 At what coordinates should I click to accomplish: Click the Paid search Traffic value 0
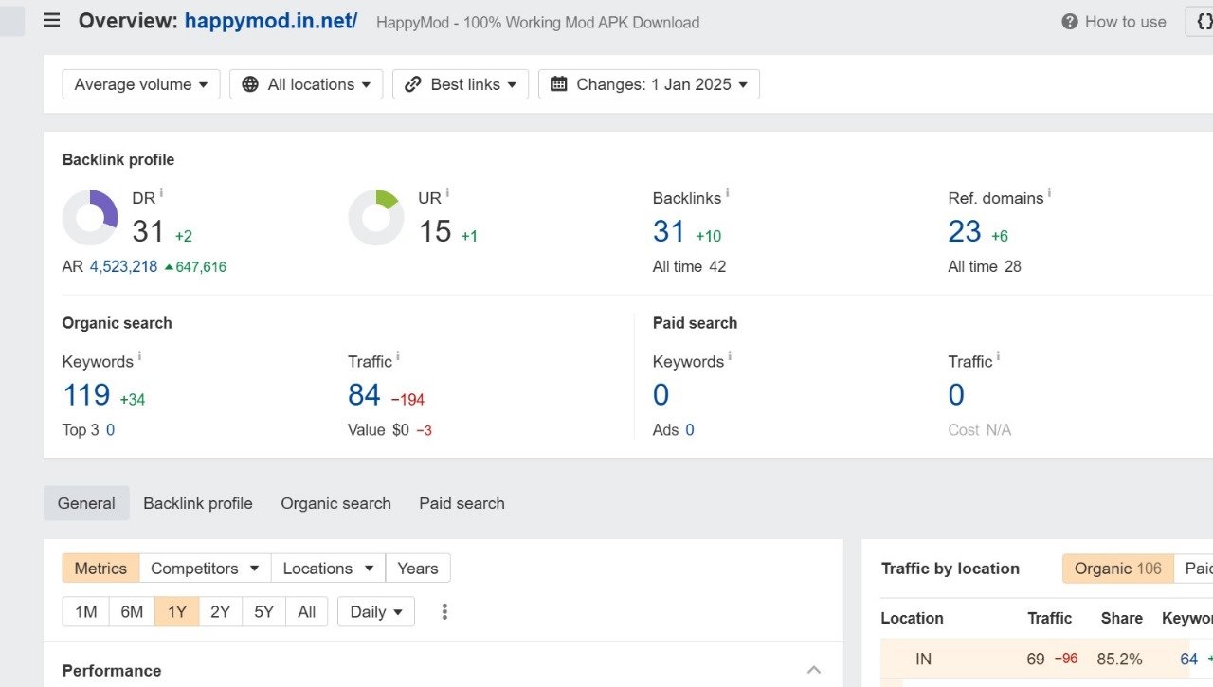coord(956,394)
